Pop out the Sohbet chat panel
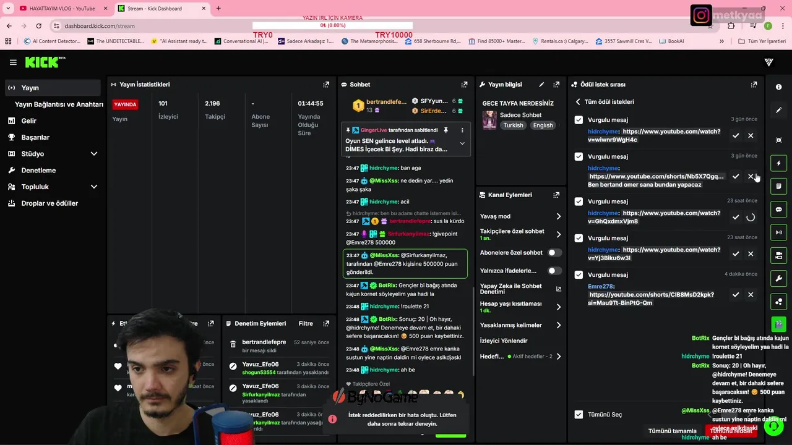 point(464,85)
